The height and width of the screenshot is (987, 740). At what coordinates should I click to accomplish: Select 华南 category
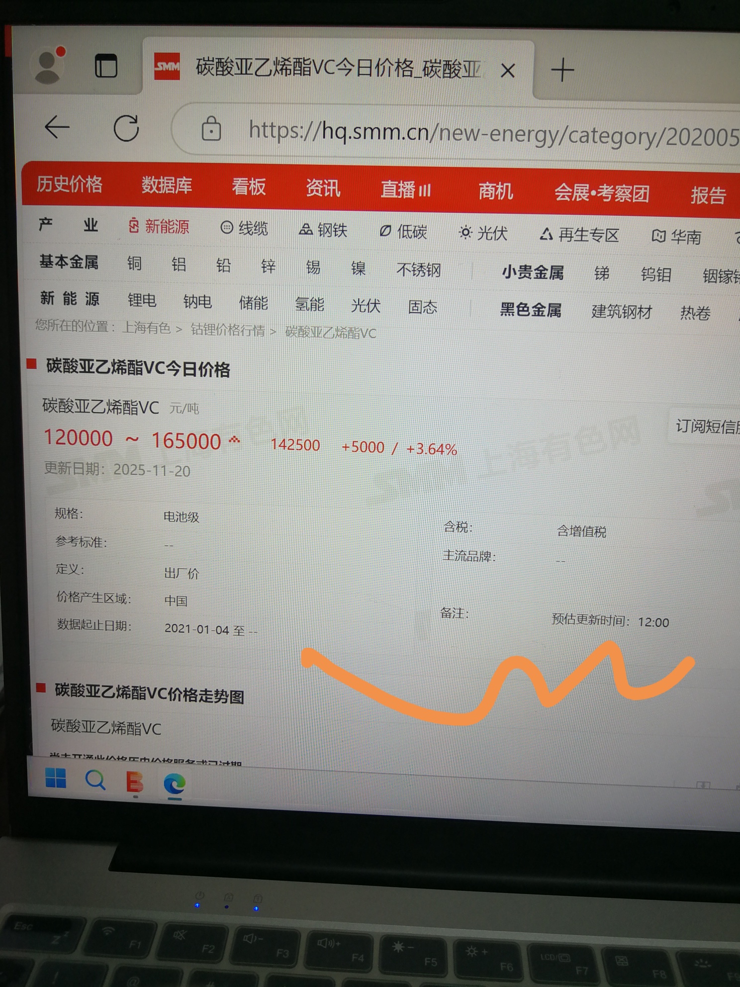click(677, 237)
